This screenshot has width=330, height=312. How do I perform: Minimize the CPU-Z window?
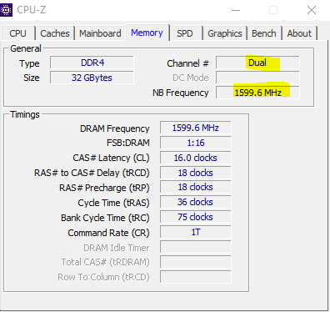[x=236, y=10]
